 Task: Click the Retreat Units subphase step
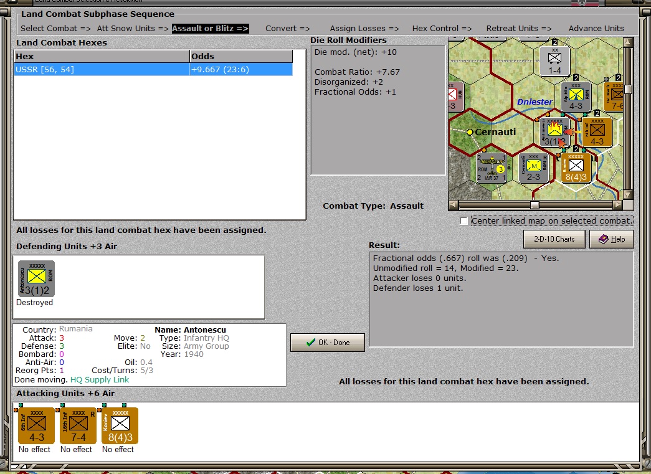(x=519, y=28)
